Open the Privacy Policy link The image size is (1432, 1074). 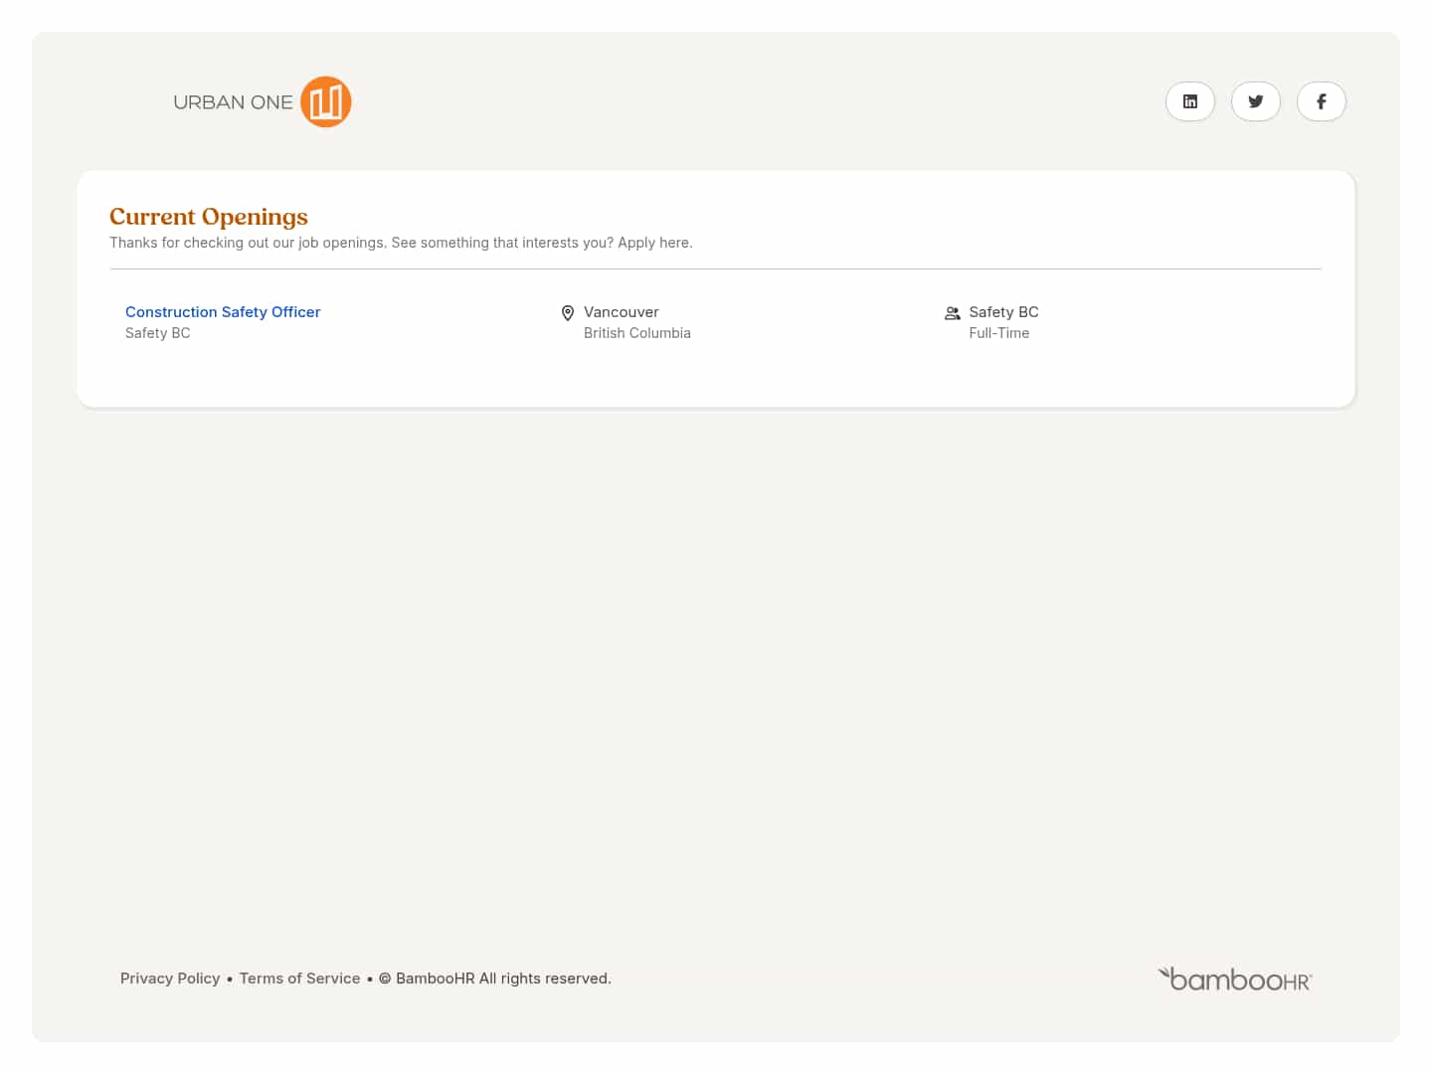[170, 979]
